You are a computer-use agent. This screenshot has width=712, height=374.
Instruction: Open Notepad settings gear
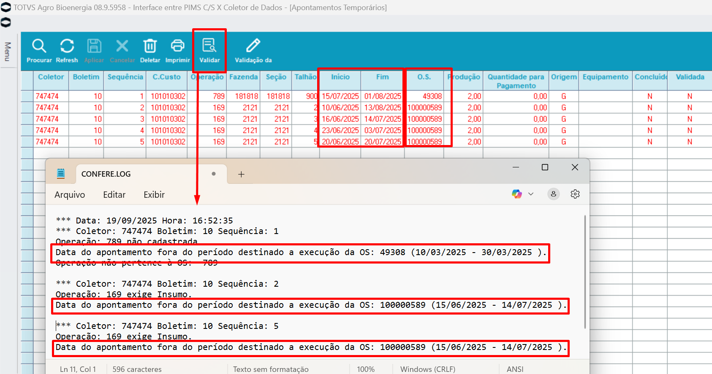pos(575,194)
